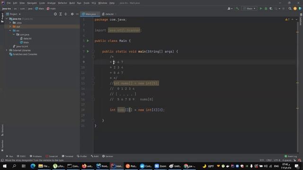Open the VCS menu

click(94, 3)
